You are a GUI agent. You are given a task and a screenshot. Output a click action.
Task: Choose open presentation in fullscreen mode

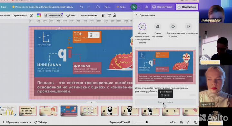[142, 33]
